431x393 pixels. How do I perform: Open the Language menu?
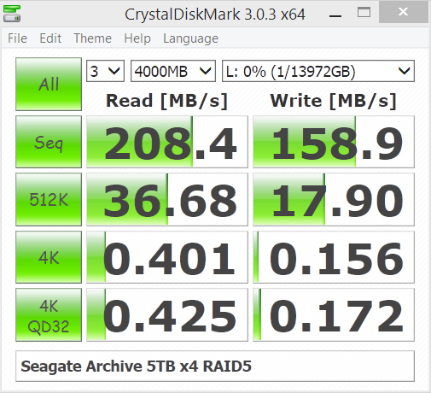[x=190, y=38]
